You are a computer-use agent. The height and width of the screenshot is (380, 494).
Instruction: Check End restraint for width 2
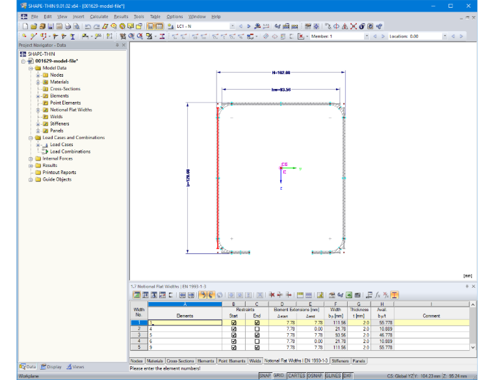tap(257, 329)
